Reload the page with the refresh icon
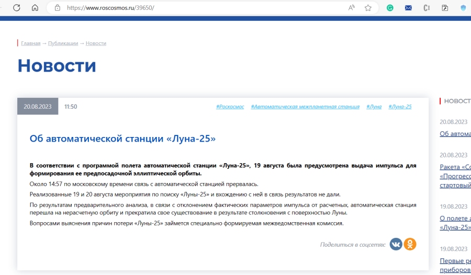471x275 pixels. click(x=17, y=8)
